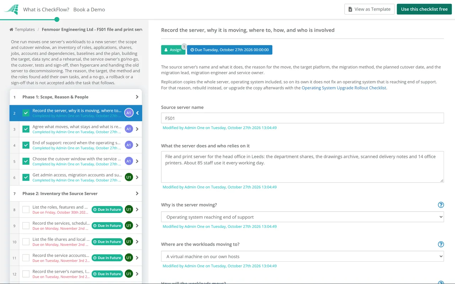Go to the Templates breadcrumb
The width and height of the screenshot is (455, 284).
[22, 29]
